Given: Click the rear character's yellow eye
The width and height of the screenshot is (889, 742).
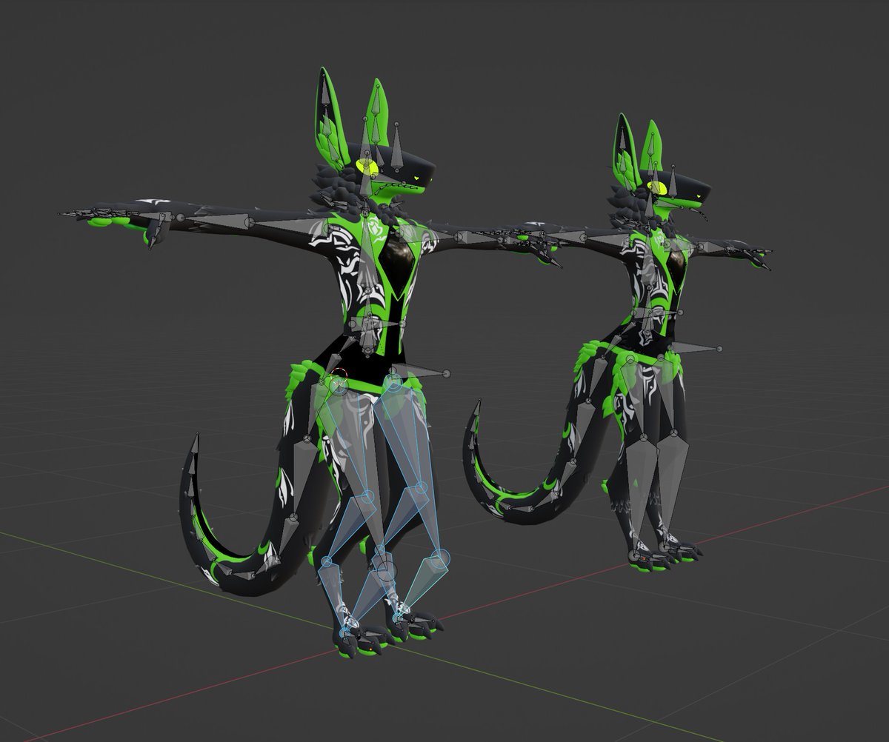Looking at the screenshot, I should coord(656,187).
